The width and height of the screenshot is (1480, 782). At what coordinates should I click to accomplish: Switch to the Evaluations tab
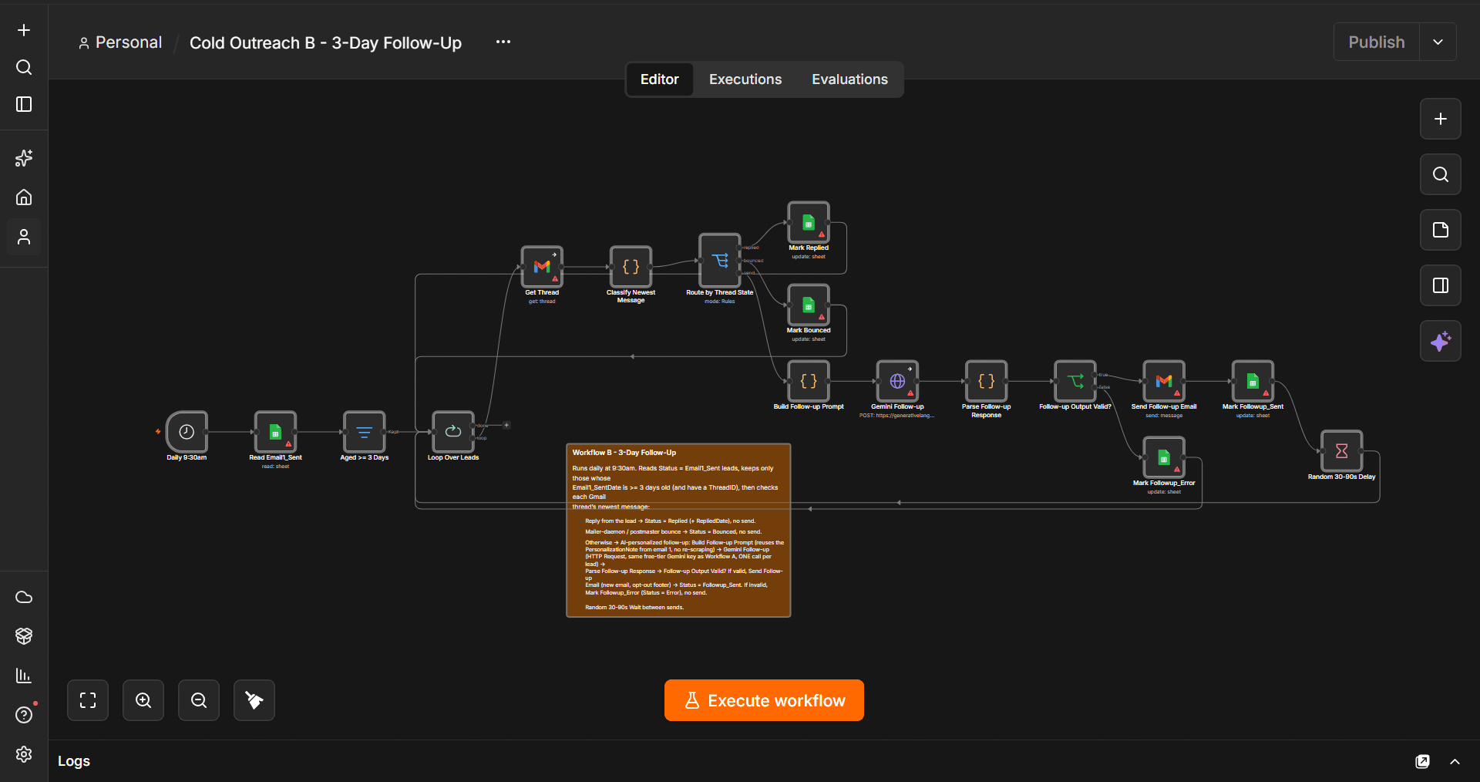point(849,79)
